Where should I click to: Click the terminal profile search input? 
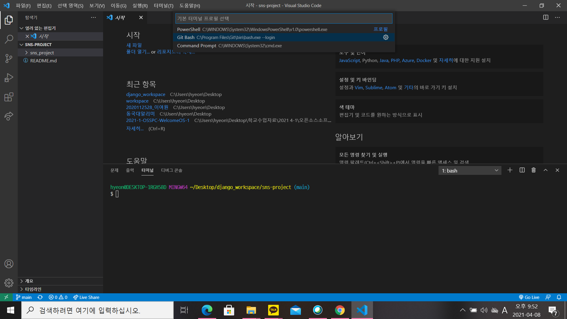click(283, 18)
